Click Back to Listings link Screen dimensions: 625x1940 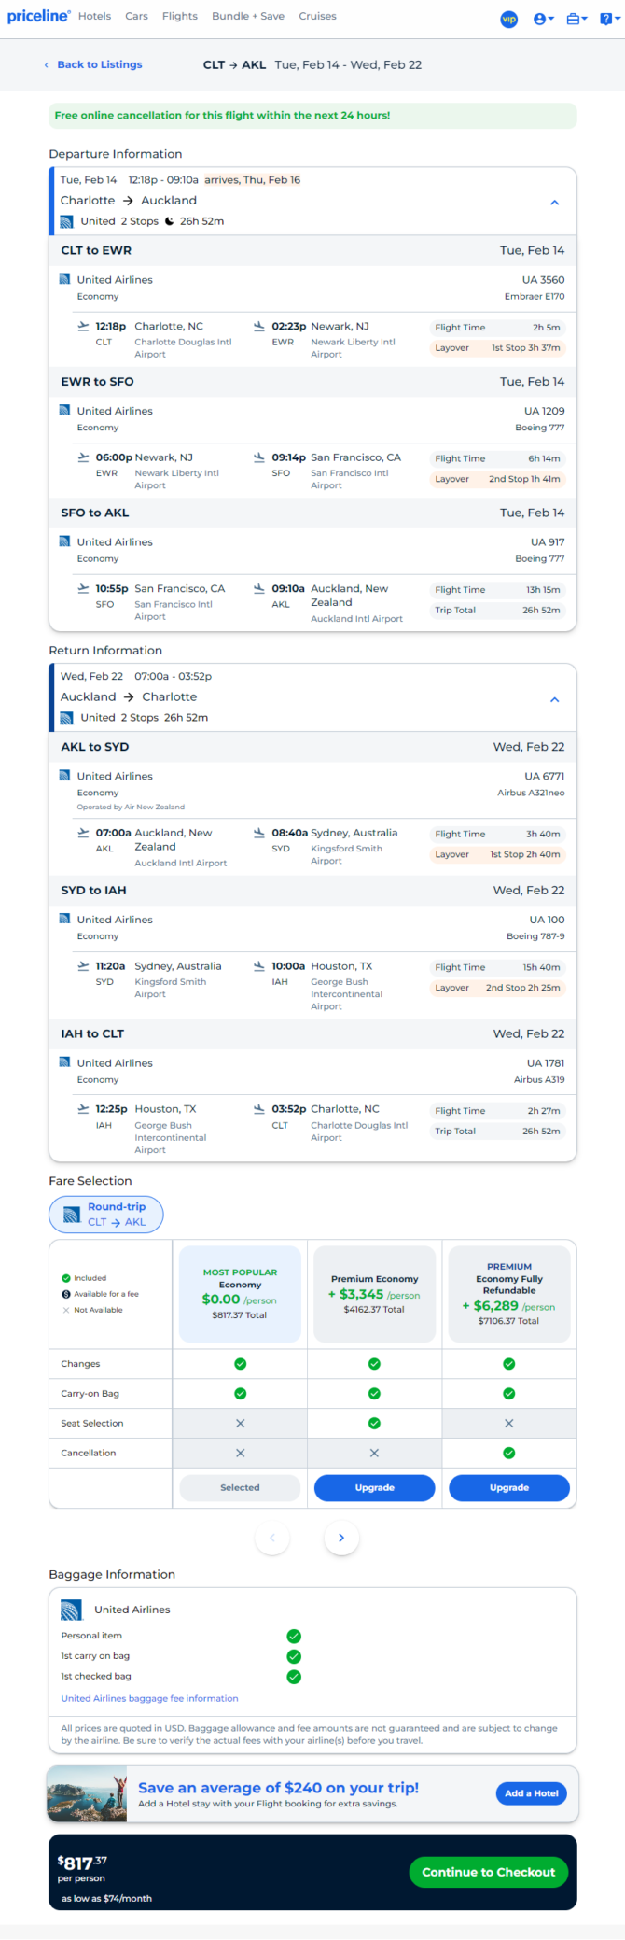(93, 64)
